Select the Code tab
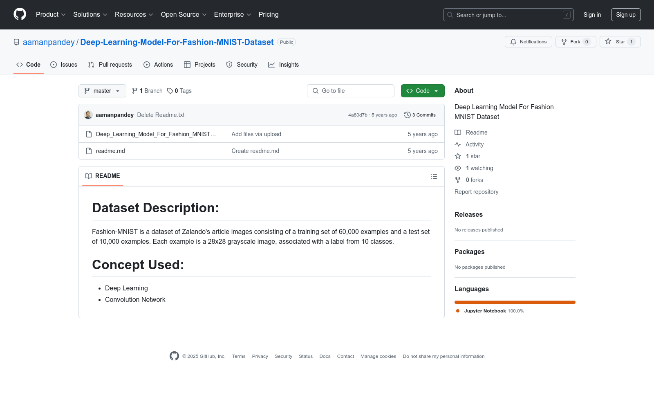654x409 pixels. 29,65
